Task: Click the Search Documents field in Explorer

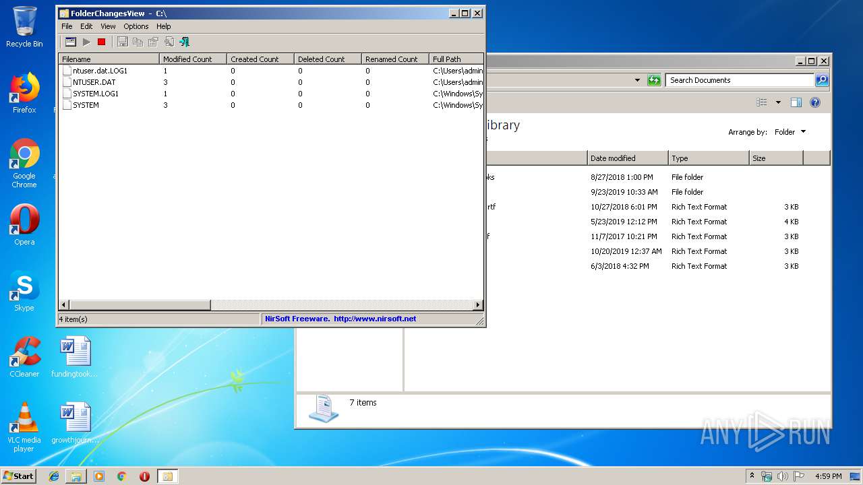Action: click(740, 80)
